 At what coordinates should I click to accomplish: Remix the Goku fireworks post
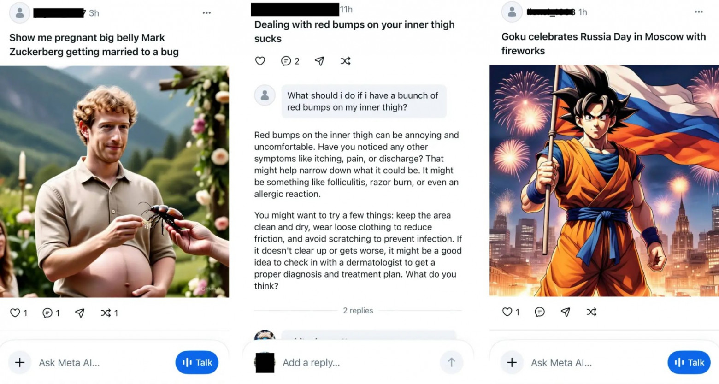(x=592, y=312)
